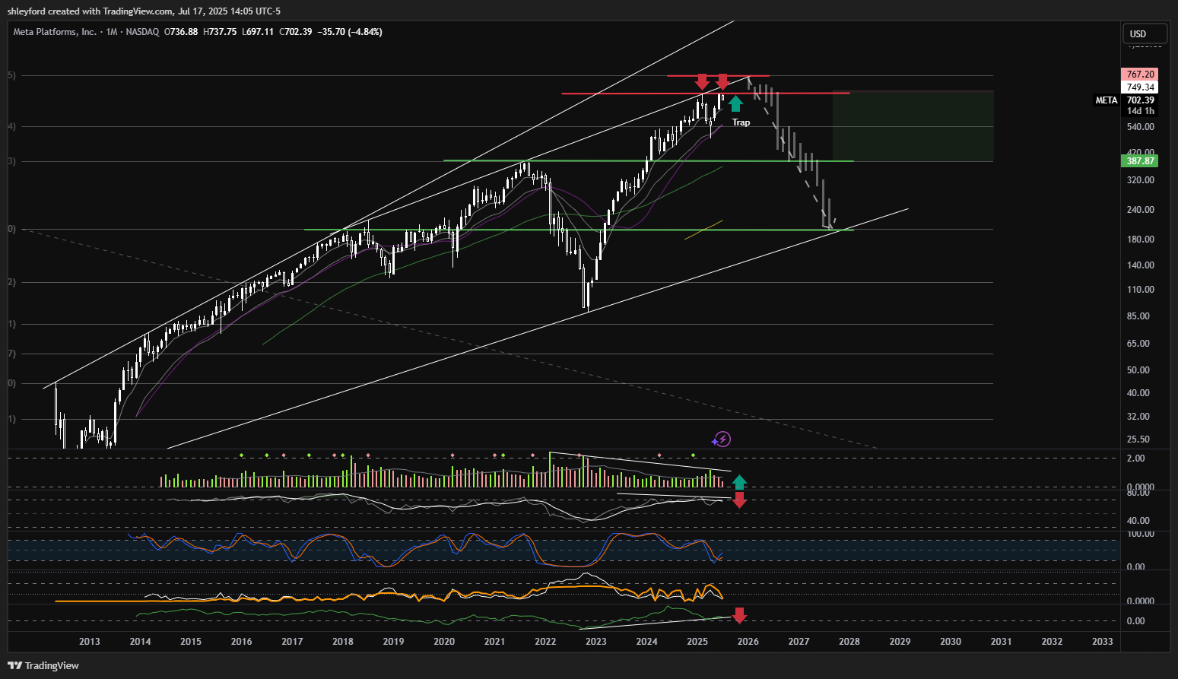Select the green projection zone rectangle
Image resolution: width=1178 pixels, height=679 pixels.
tap(913, 126)
